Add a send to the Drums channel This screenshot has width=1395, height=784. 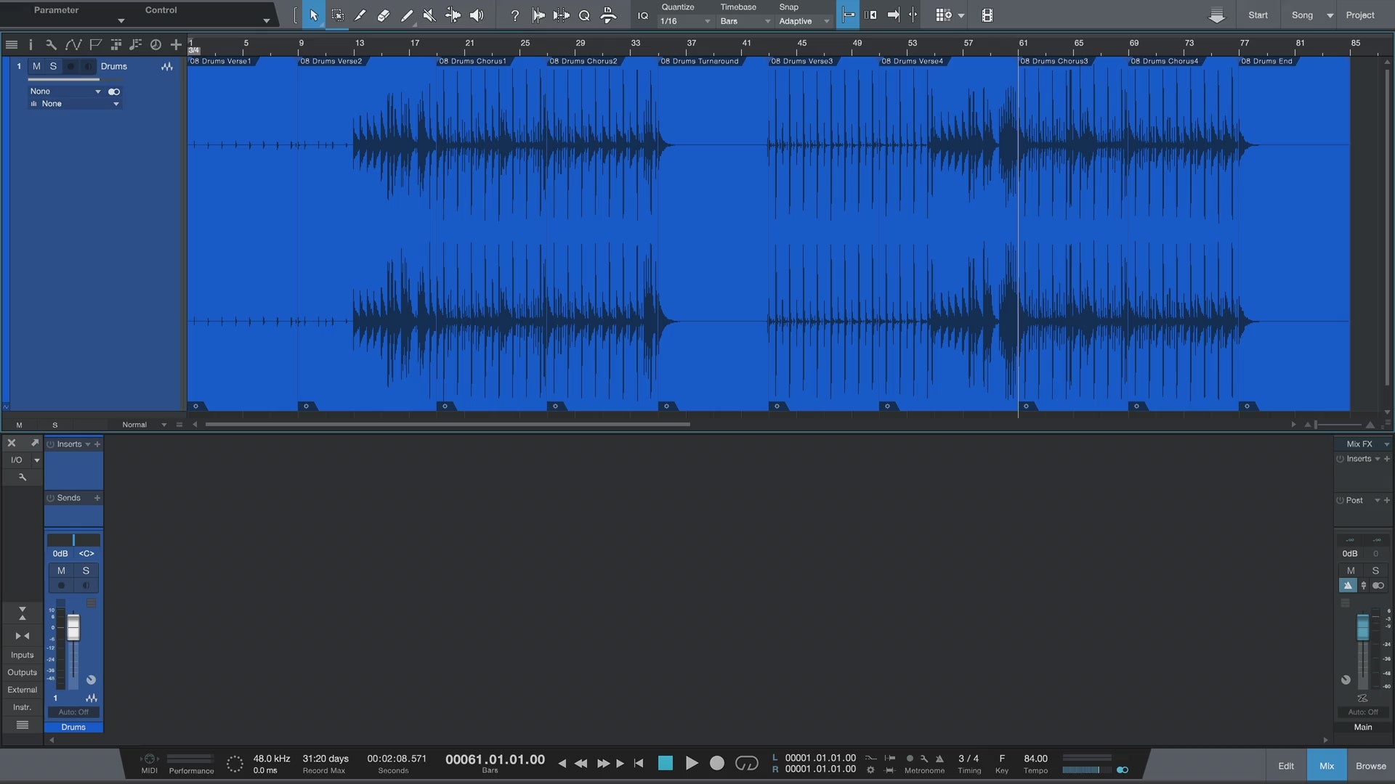[x=97, y=498]
